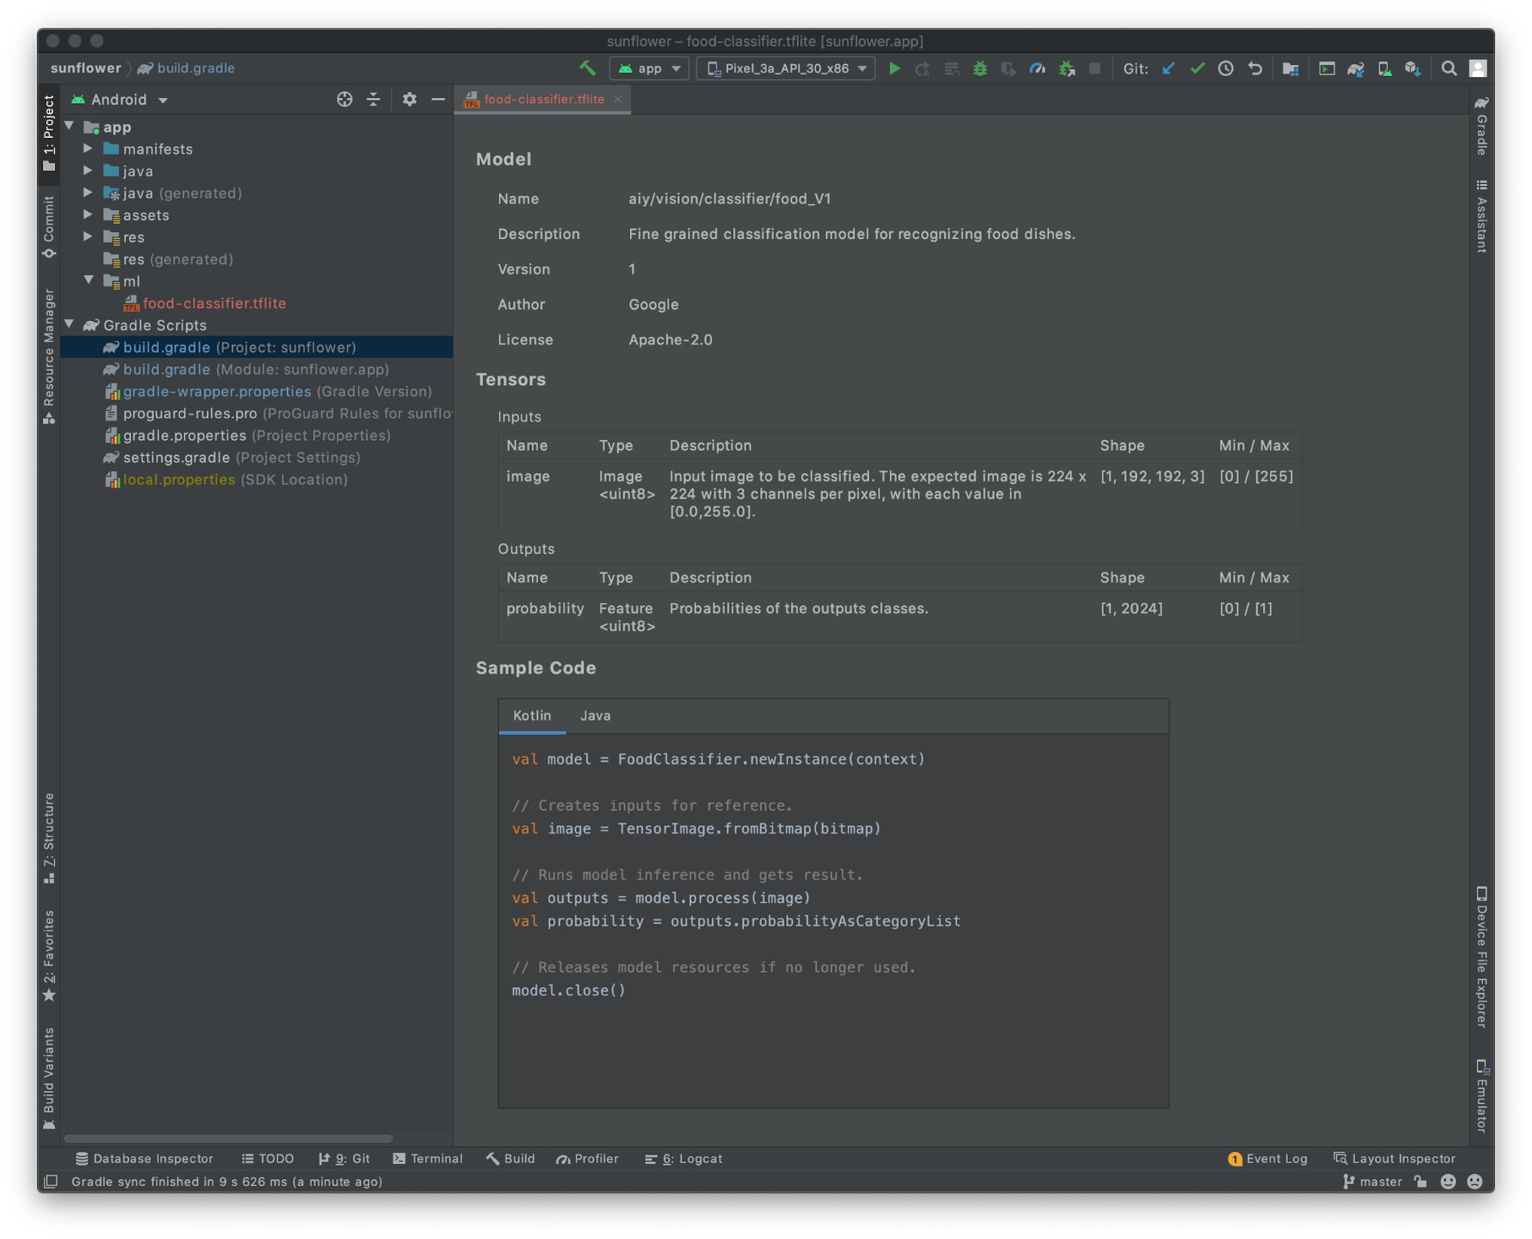The height and width of the screenshot is (1239, 1532).
Task: Select file in Project view with locate icon
Action: (344, 99)
